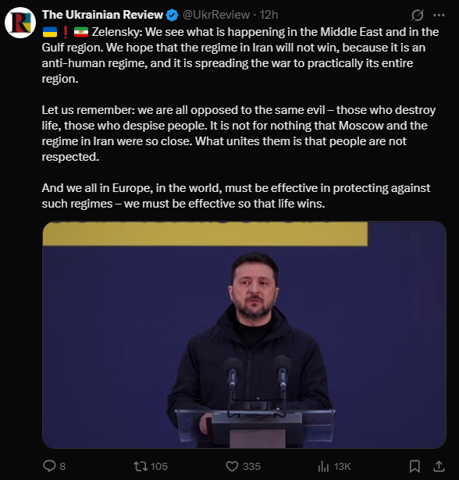Screen dimensions: 459x480
Task: Like the post with the heart icon
Action: pyautogui.click(x=232, y=466)
